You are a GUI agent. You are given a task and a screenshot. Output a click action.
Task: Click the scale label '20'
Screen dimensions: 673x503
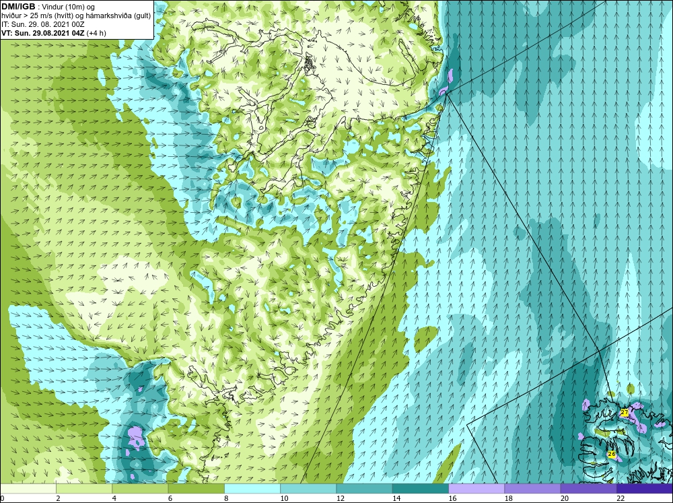click(x=565, y=498)
